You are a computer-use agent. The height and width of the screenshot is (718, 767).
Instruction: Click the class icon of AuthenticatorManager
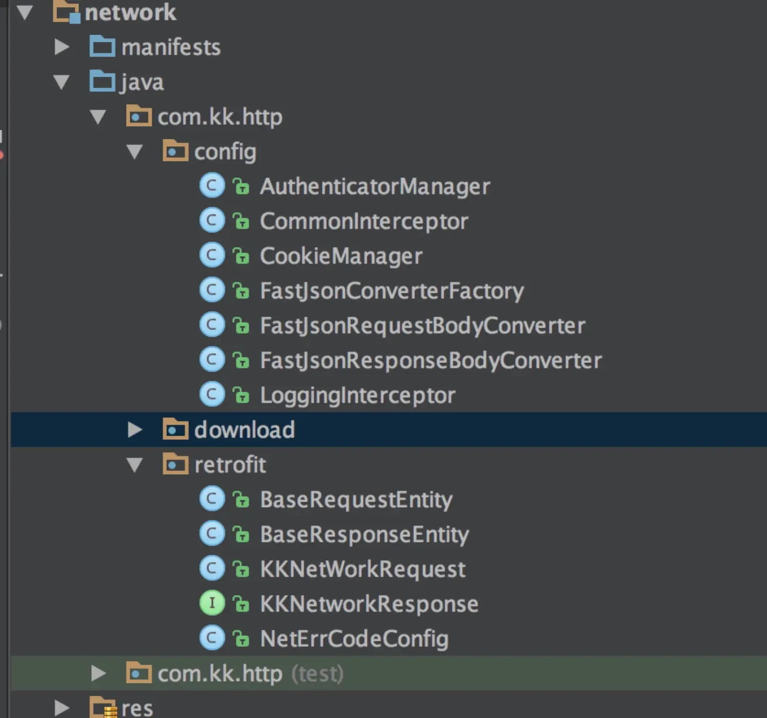(212, 186)
